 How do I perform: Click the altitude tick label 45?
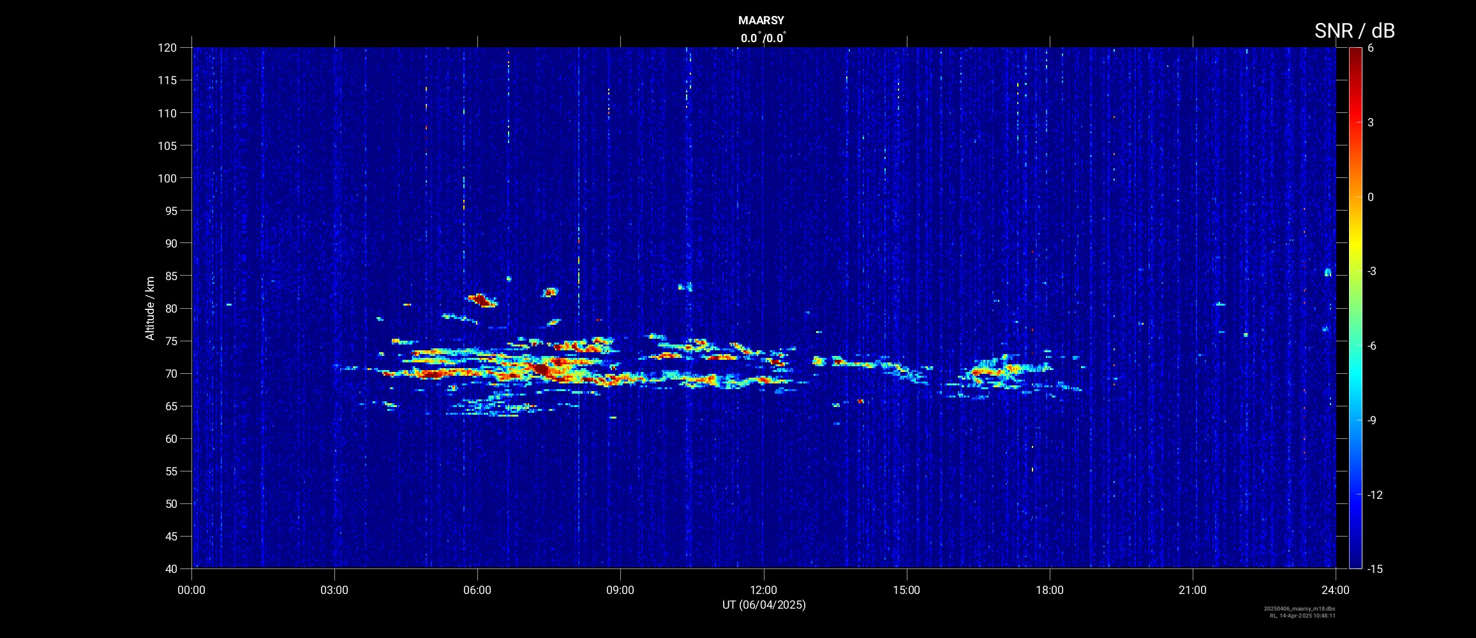pos(170,536)
